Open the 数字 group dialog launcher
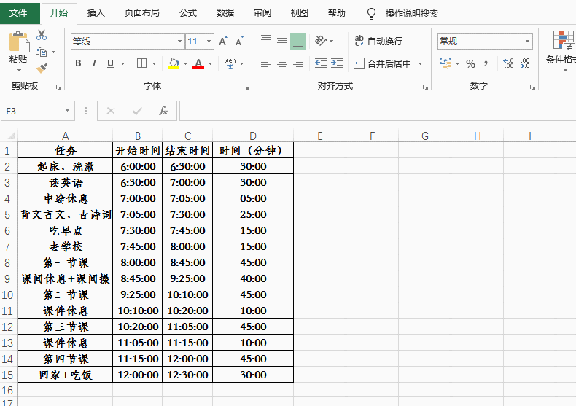This screenshot has width=576, height=406. [532, 87]
